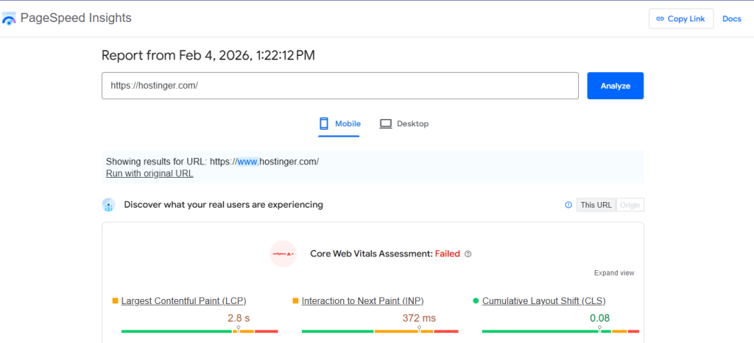
Task: Click the 'Discover what your real users are experiencing' text
Action: 224,205
